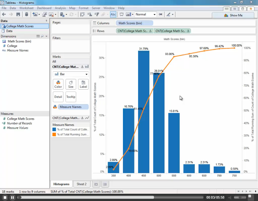Open the Bar mark type dropdown

pyautogui.click(x=71, y=74)
